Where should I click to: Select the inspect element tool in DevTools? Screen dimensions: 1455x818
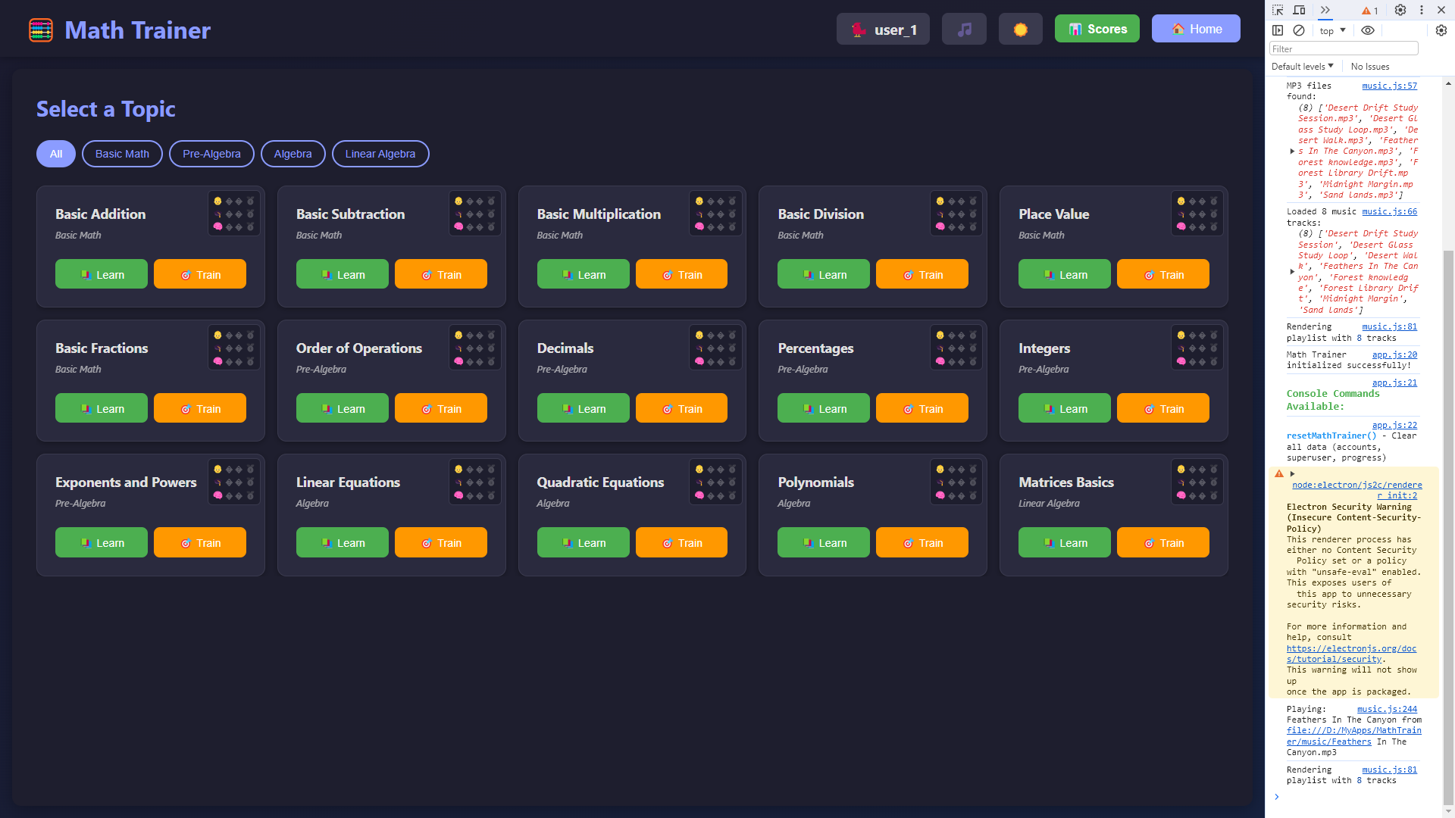pos(1278,10)
